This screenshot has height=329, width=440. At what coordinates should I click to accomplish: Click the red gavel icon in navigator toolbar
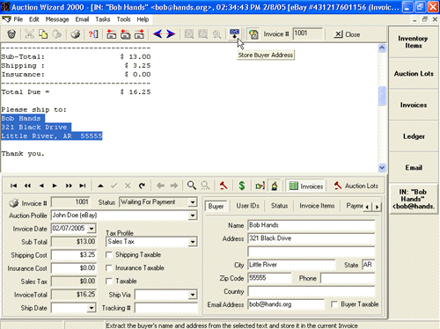point(224,186)
